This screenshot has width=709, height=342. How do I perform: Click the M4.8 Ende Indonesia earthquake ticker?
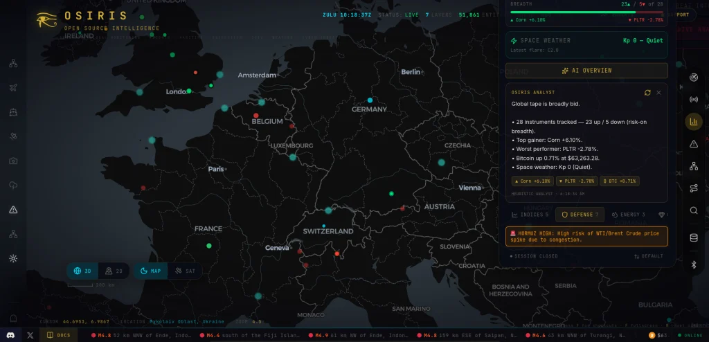pyautogui.click(x=143, y=335)
